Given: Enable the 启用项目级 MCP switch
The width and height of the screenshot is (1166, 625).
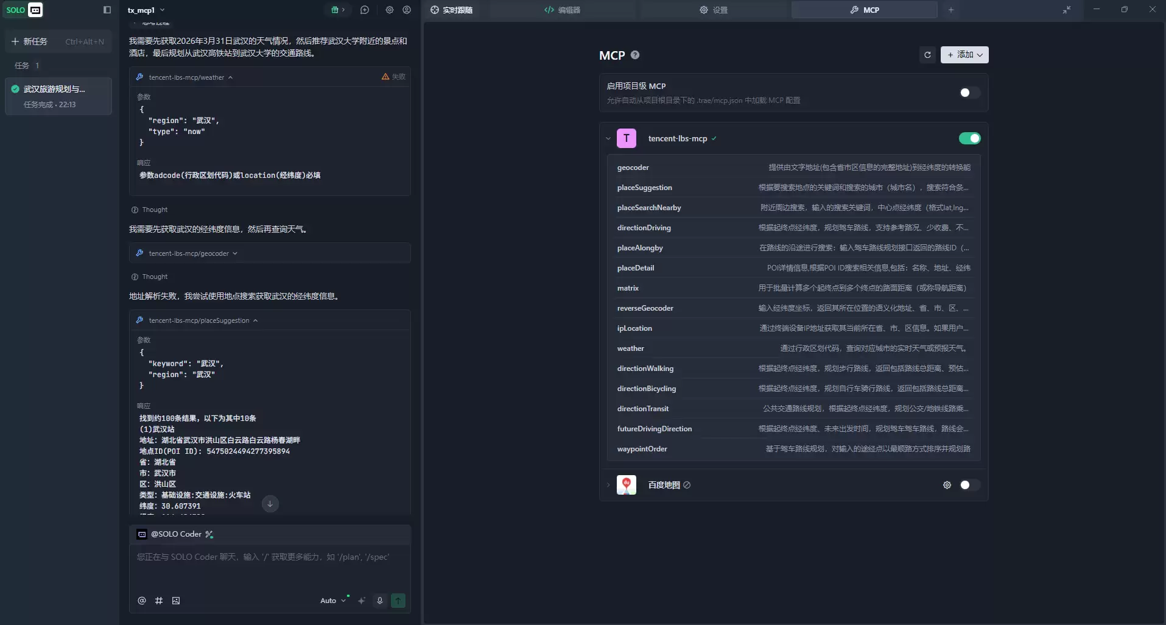Looking at the screenshot, I should click(x=969, y=93).
